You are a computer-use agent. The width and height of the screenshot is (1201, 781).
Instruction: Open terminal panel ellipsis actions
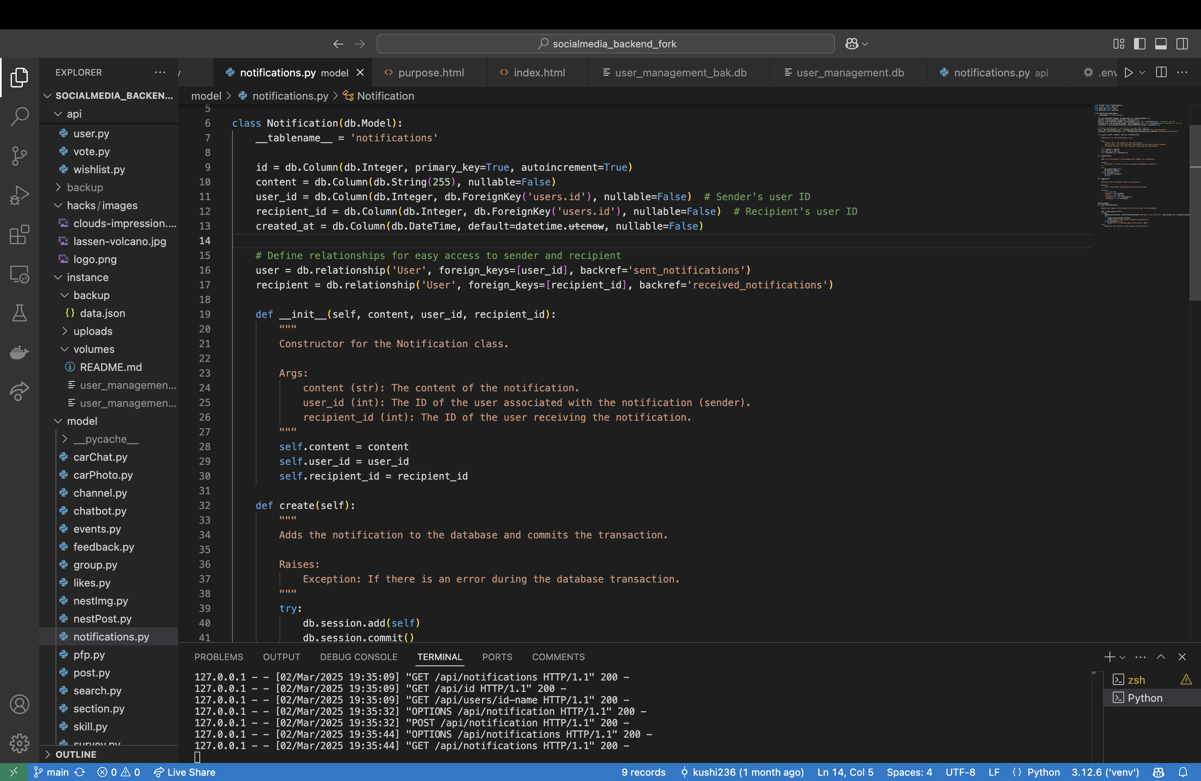1140,657
